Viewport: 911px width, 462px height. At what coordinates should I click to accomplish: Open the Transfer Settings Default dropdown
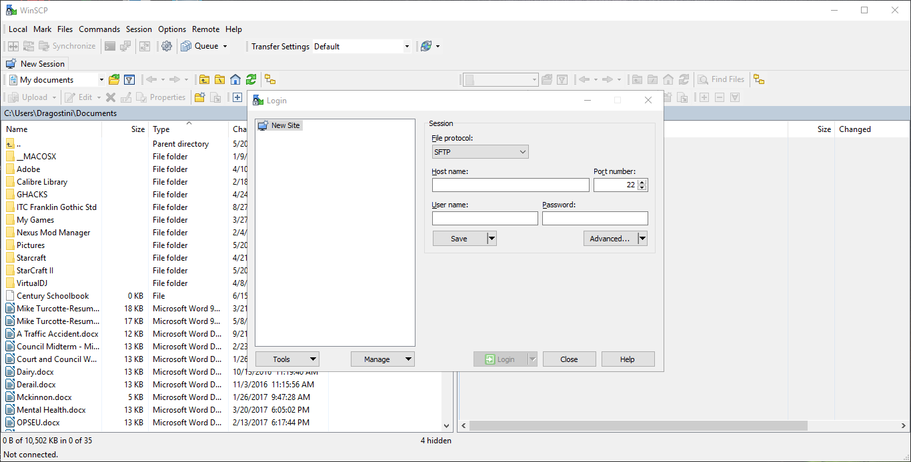(407, 47)
